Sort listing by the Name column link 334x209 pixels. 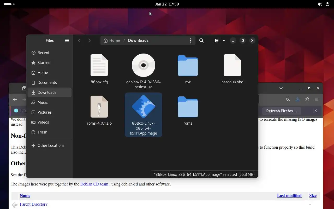pyautogui.click(x=25, y=196)
